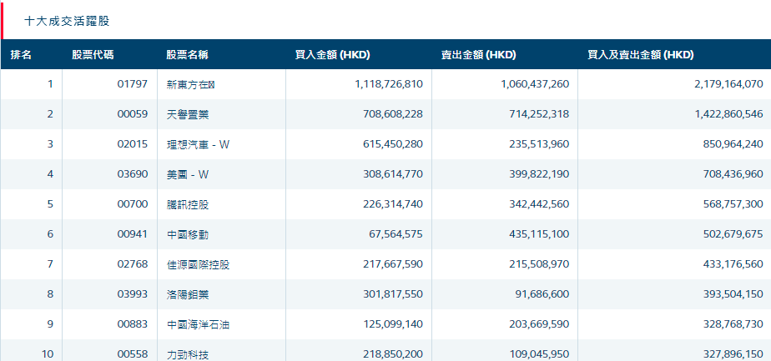This screenshot has height=361, width=771.
Task: Click stock name 騰訊控股
Action: point(188,204)
